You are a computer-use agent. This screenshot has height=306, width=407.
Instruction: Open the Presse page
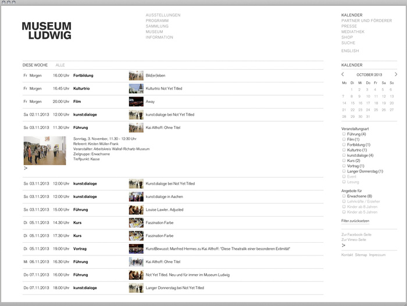[349, 26]
